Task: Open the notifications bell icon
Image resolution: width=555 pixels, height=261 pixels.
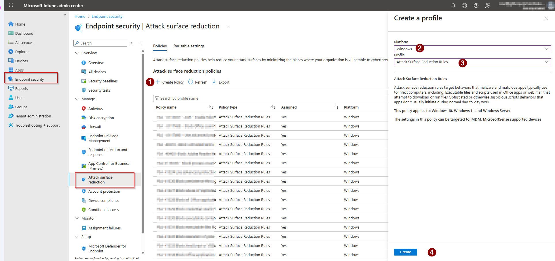Action: (453, 5)
